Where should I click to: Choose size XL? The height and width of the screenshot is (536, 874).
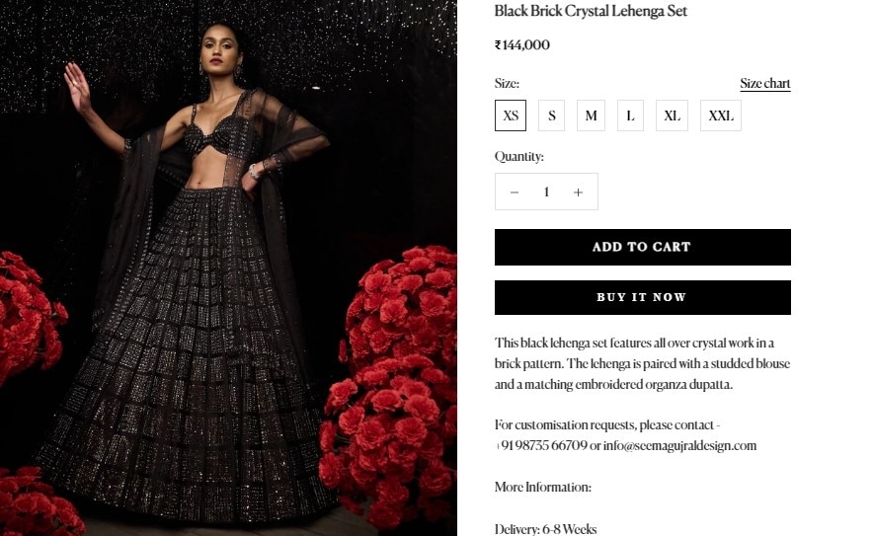[672, 115]
